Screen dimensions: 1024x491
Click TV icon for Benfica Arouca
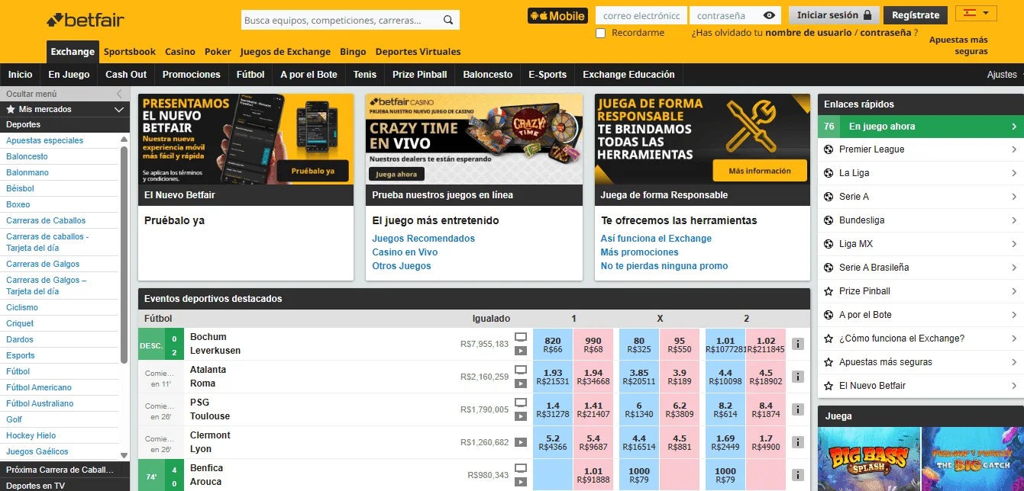point(521,468)
